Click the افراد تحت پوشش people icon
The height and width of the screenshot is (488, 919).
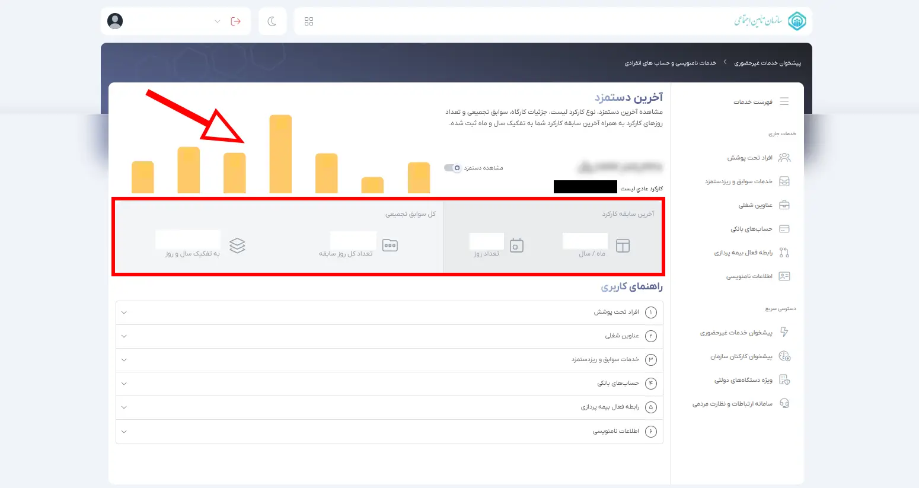784,157
